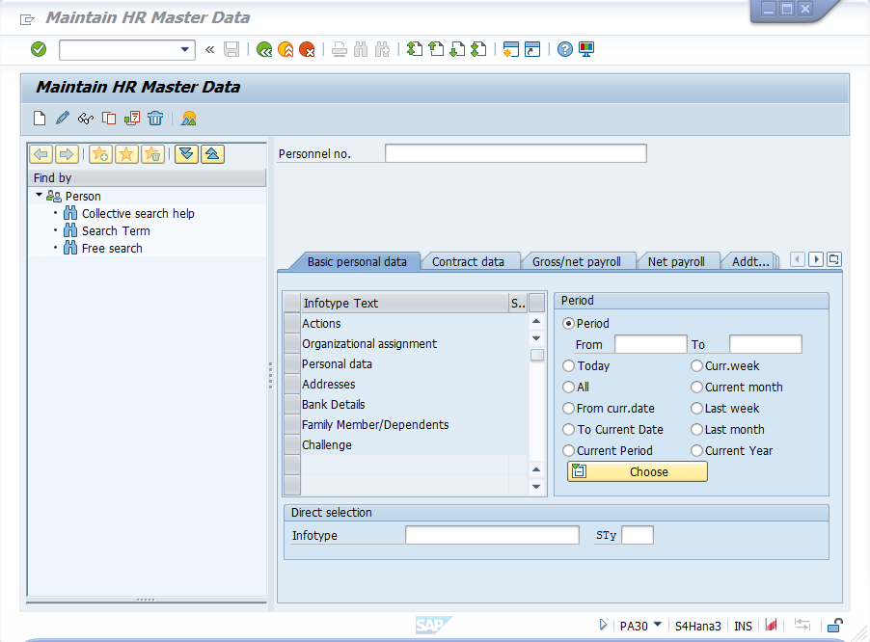The width and height of the screenshot is (870, 642).
Task: Select the Create infotype record icon
Action: tap(39, 118)
